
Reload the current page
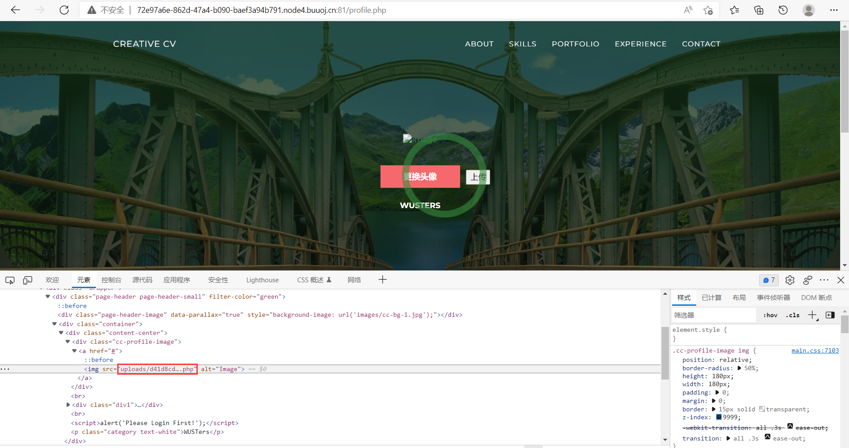click(64, 10)
